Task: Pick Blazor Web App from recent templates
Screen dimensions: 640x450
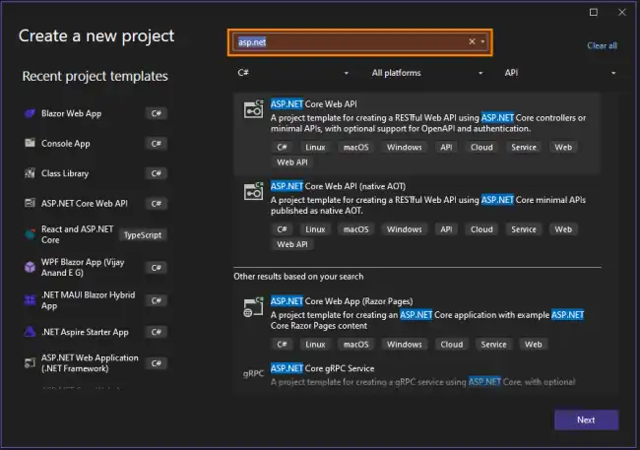Action: coord(96,113)
